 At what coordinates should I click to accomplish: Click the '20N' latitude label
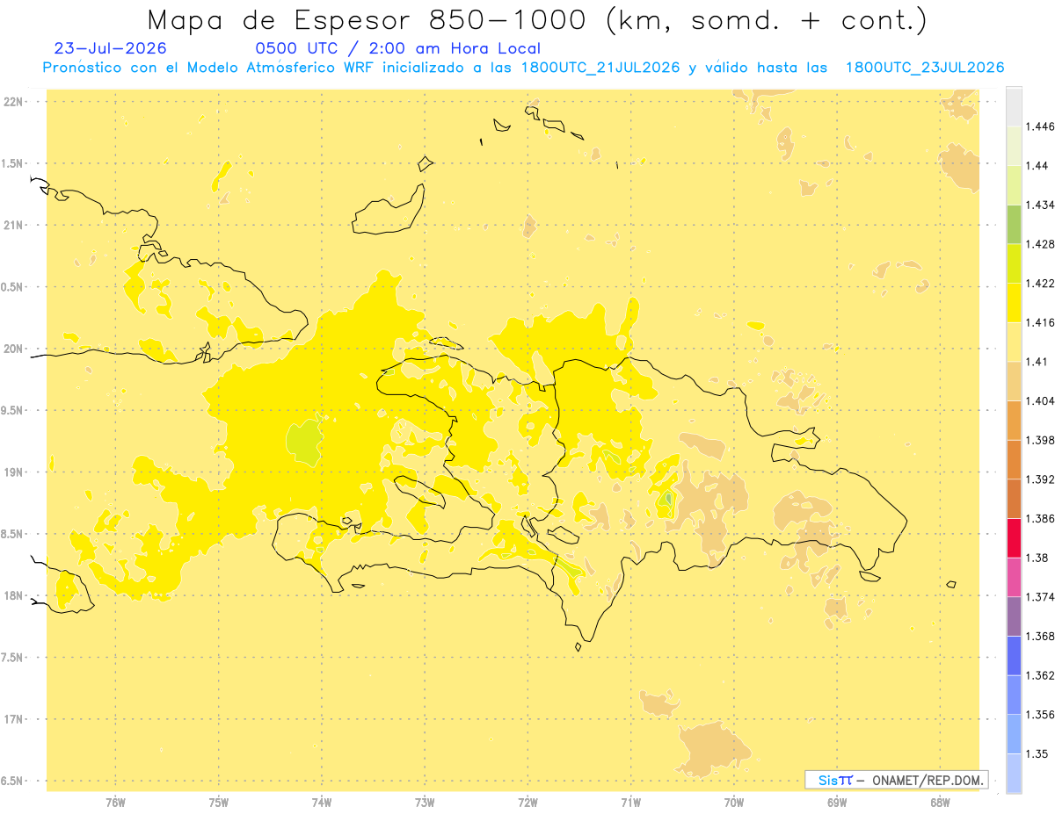[12, 349]
